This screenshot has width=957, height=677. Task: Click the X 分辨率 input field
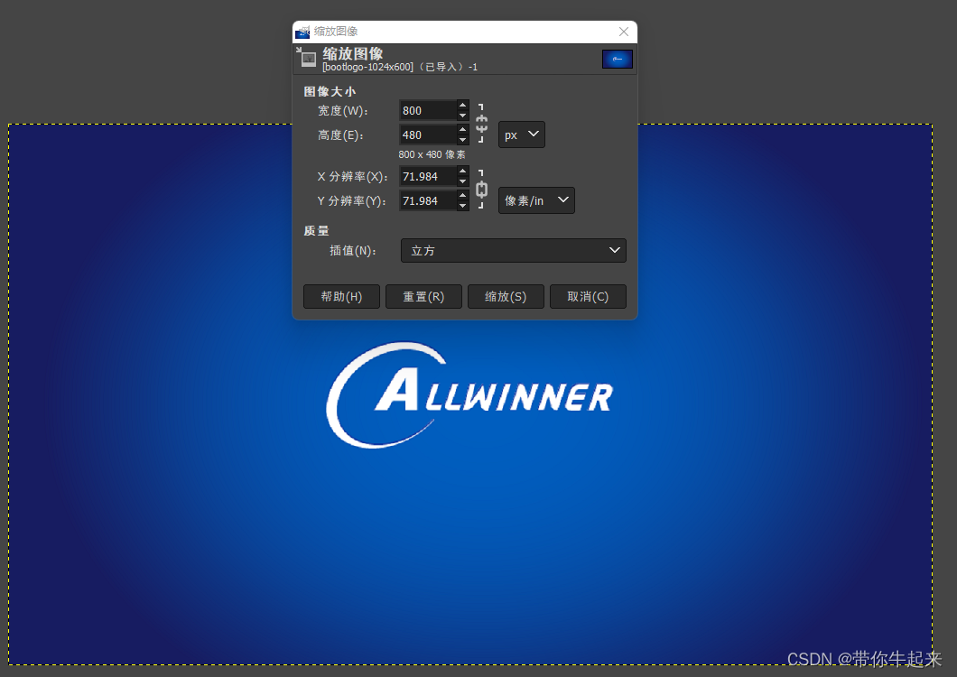click(428, 176)
